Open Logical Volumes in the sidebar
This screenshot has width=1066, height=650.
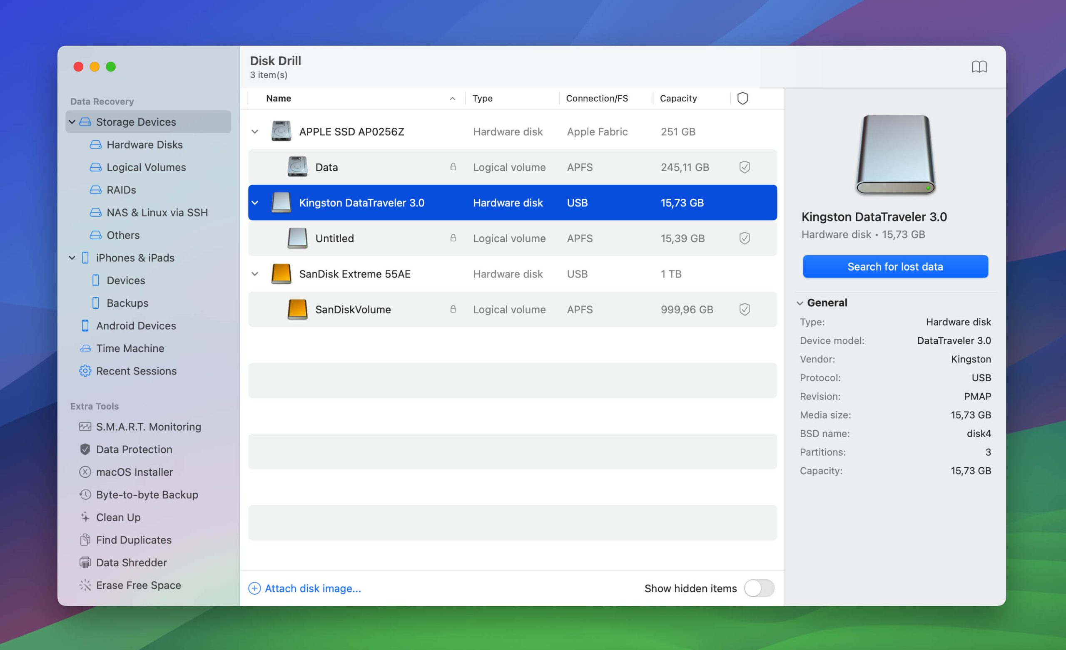click(x=146, y=167)
